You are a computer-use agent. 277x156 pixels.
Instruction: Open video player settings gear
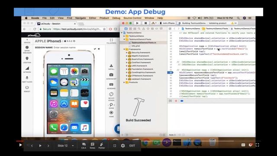[x=250, y=145]
